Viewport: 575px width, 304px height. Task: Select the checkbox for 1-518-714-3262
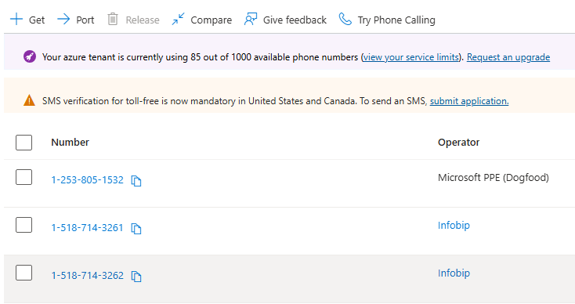pos(24,273)
